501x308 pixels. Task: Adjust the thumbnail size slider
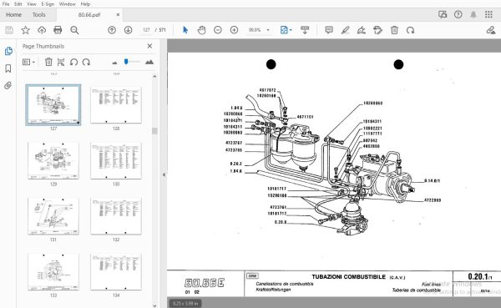click(126, 62)
